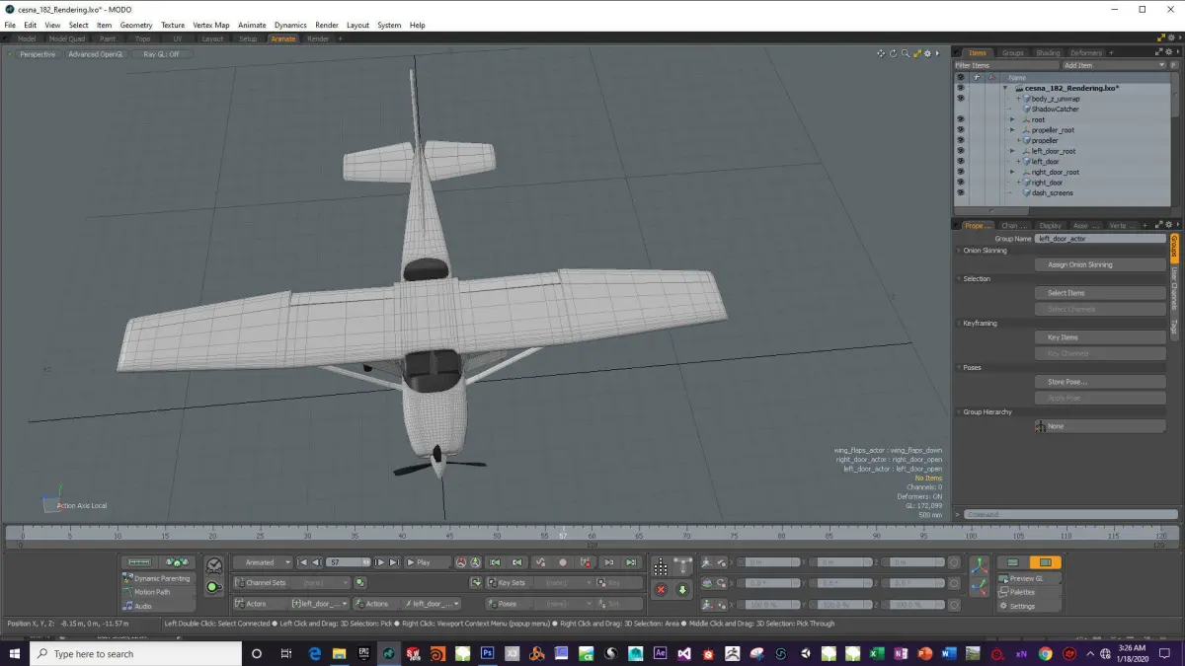Click the viewport rotate icon
The width and height of the screenshot is (1185, 666).
point(893,53)
